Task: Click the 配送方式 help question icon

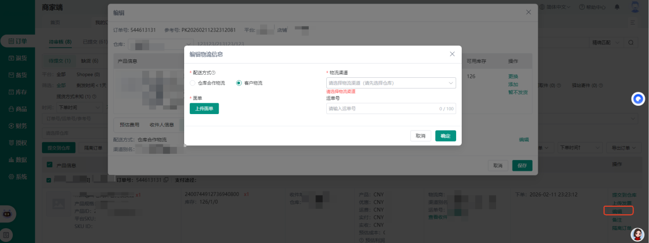Action: pos(213,73)
